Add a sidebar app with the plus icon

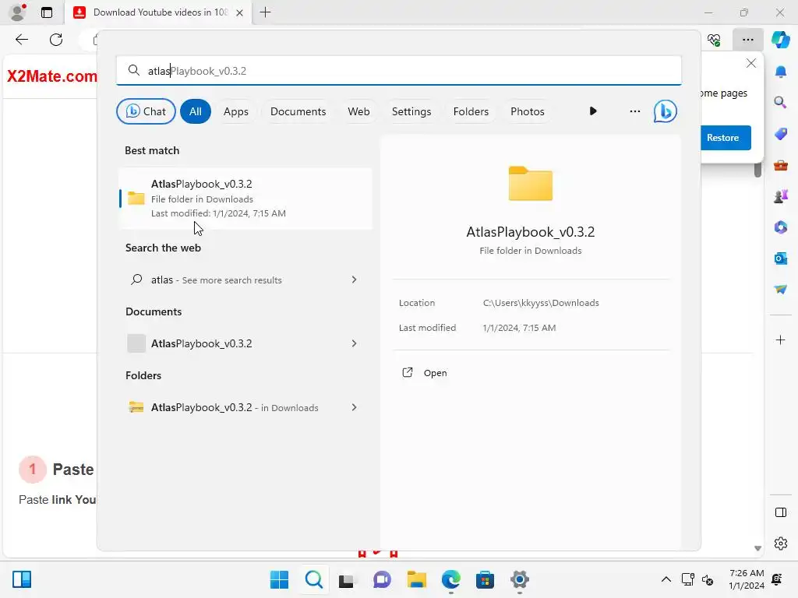(780, 339)
